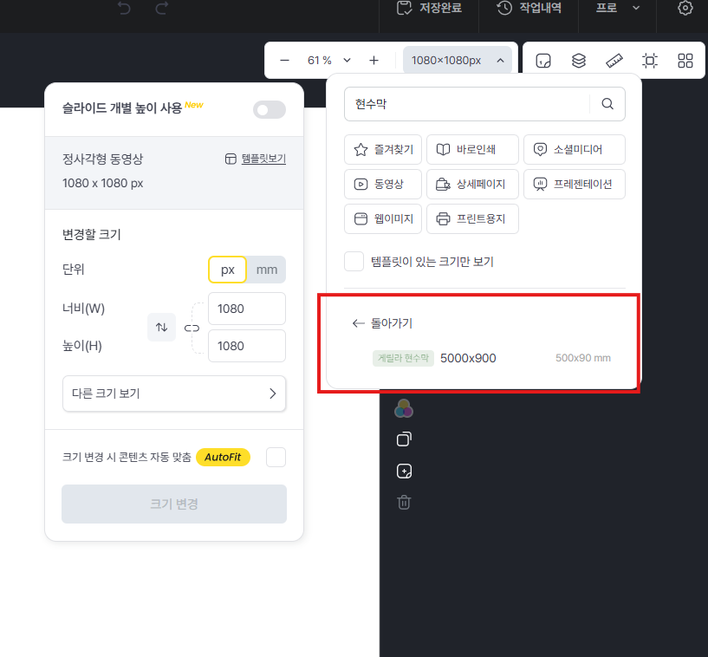The image size is (708, 657).
Task: Open the grid view icon
Action: pyautogui.click(x=685, y=61)
